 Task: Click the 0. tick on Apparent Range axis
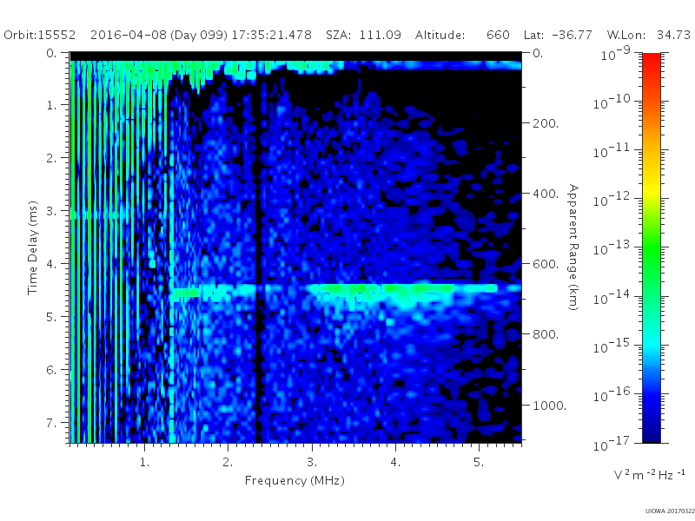538,53
